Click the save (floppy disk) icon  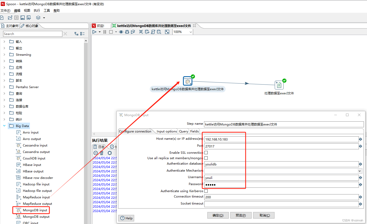point(23,18)
